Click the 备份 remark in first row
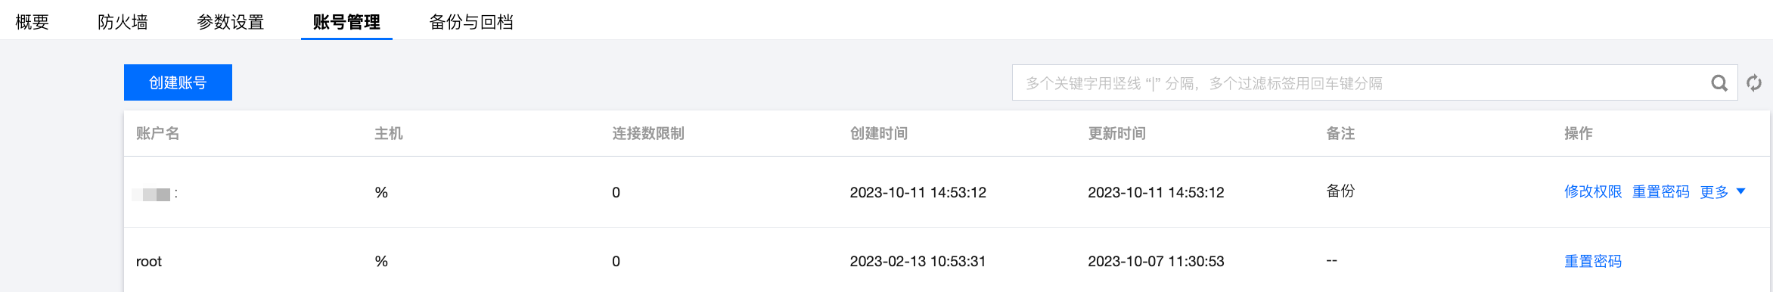Screen dimensions: 1773x292 click(1340, 191)
